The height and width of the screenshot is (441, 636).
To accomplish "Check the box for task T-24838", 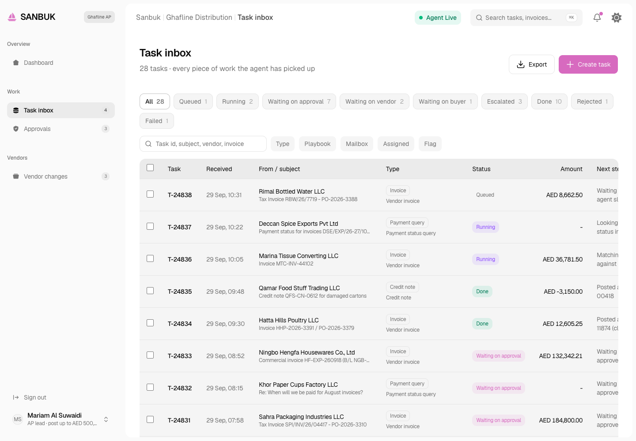I will pyautogui.click(x=150, y=194).
